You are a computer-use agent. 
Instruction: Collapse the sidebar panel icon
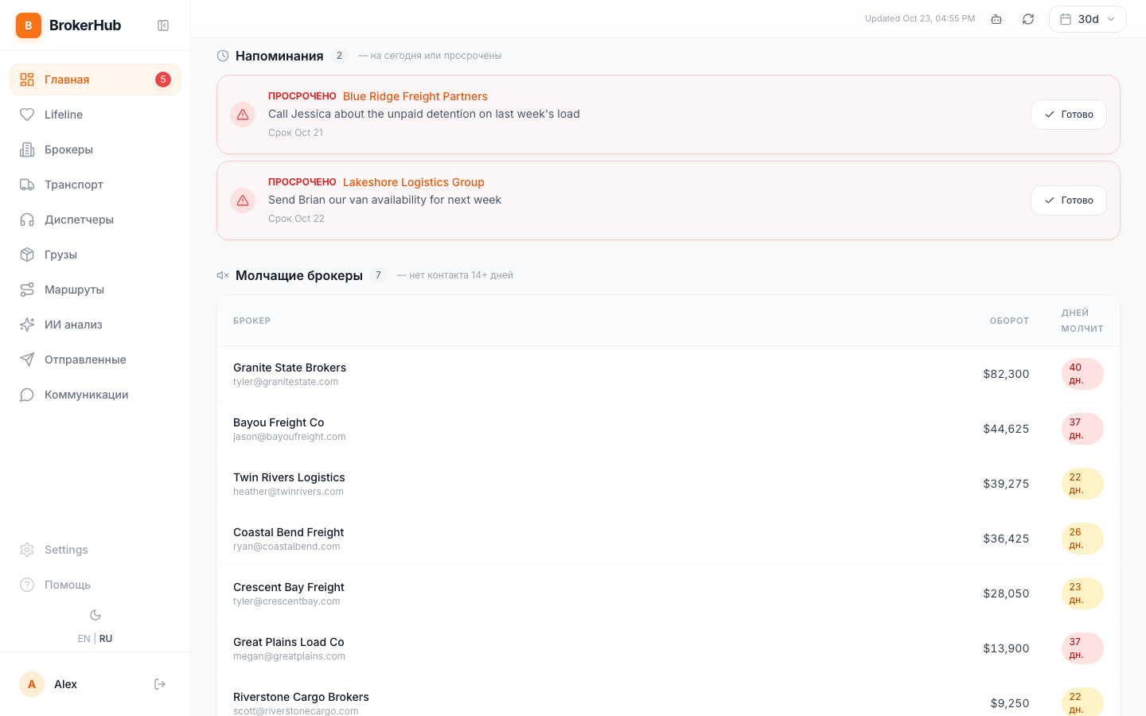pos(163,25)
